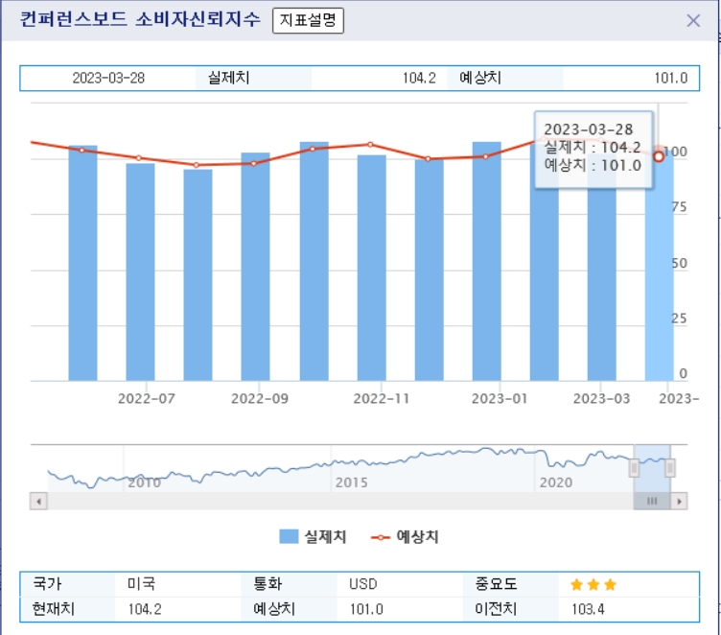Click the 2023-03 x-axis label
This screenshot has width=721, height=635.
[601, 398]
